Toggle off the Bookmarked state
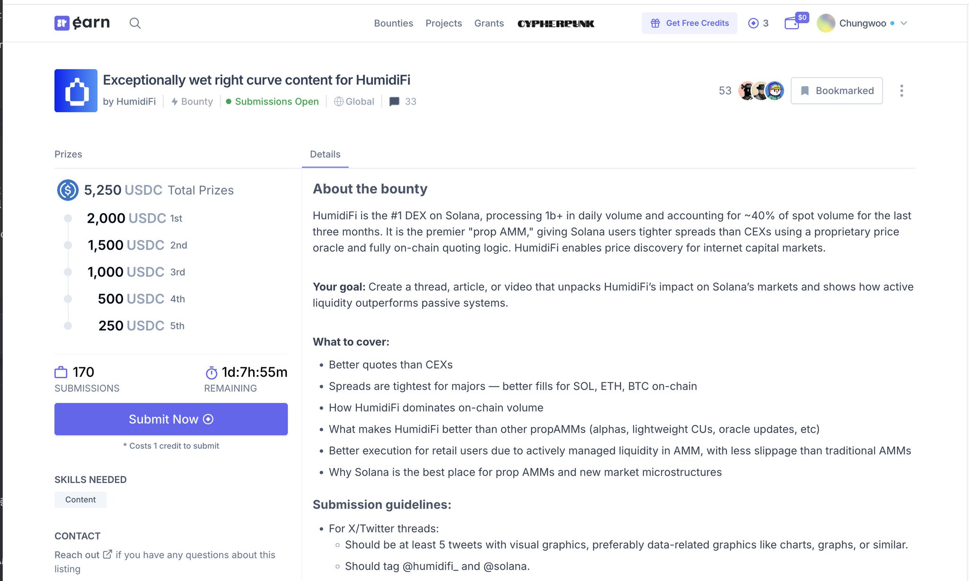This screenshot has width=969, height=581. click(837, 90)
